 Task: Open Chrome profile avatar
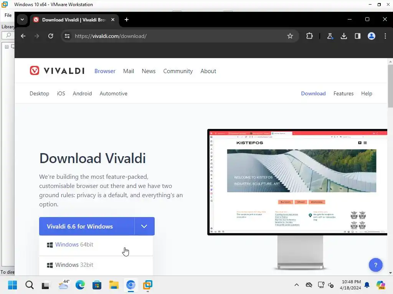click(x=372, y=36)
